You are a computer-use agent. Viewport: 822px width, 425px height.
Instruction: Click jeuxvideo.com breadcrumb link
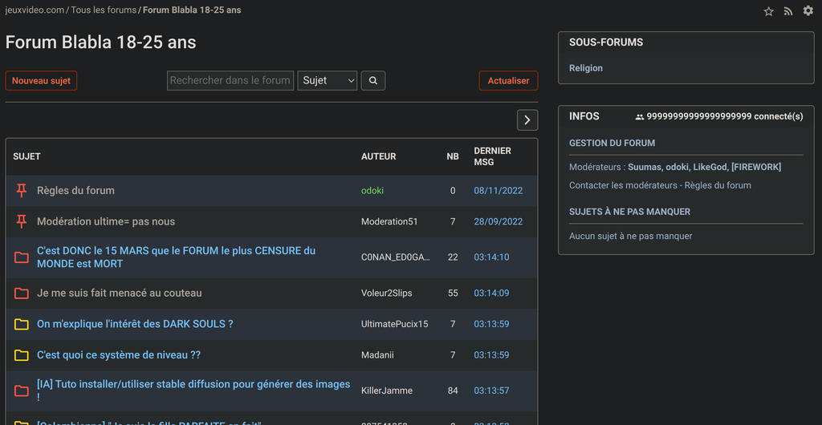pos(35,10)
